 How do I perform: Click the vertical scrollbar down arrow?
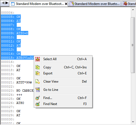click(133, 122)
